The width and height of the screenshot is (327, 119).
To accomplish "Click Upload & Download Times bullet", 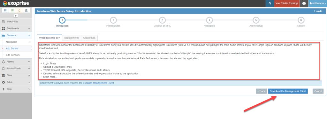I will (x=57, y=67).
